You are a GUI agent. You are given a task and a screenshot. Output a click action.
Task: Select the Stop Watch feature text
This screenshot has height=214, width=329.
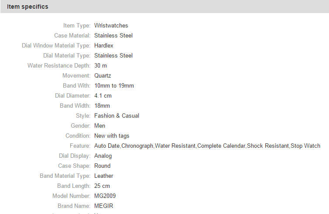click(x=305, y=146)
